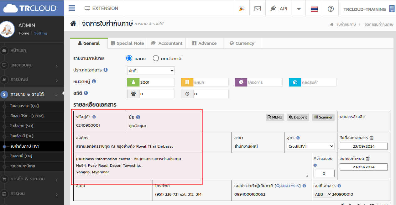The height and width of the screenshot is (205, 396).
Task: Click info icon next to ชื่อ
Action: pos(138,117)
